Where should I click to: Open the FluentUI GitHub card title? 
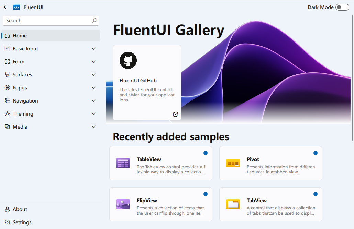coord(138,81)
